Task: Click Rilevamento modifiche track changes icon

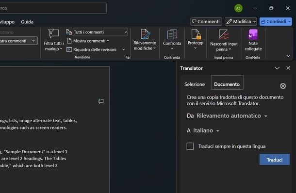Action: pos(145,34)
